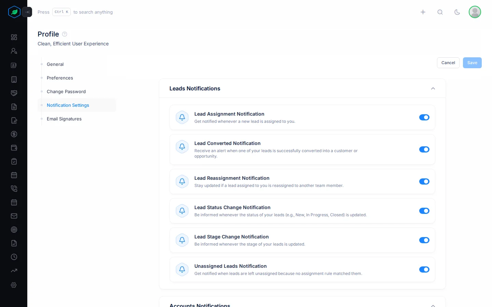Click the bell icon on the Lead Assignment Notification card
The image size is (492, 307).
pyautogui.click(x=182, y=117)
